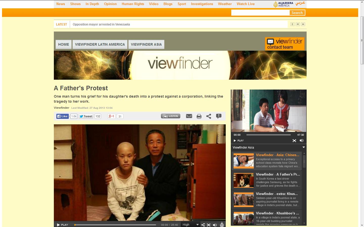Open the Human Rights menu item
This screenshot has height=227, width=364.
(x=133, y=4)
